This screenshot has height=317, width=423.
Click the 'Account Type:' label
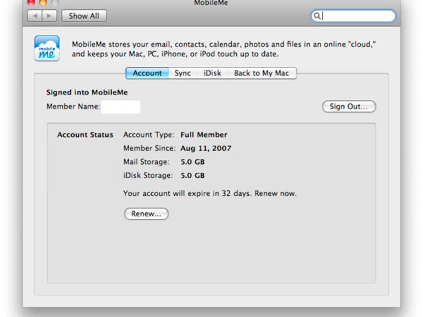point(149,135)
